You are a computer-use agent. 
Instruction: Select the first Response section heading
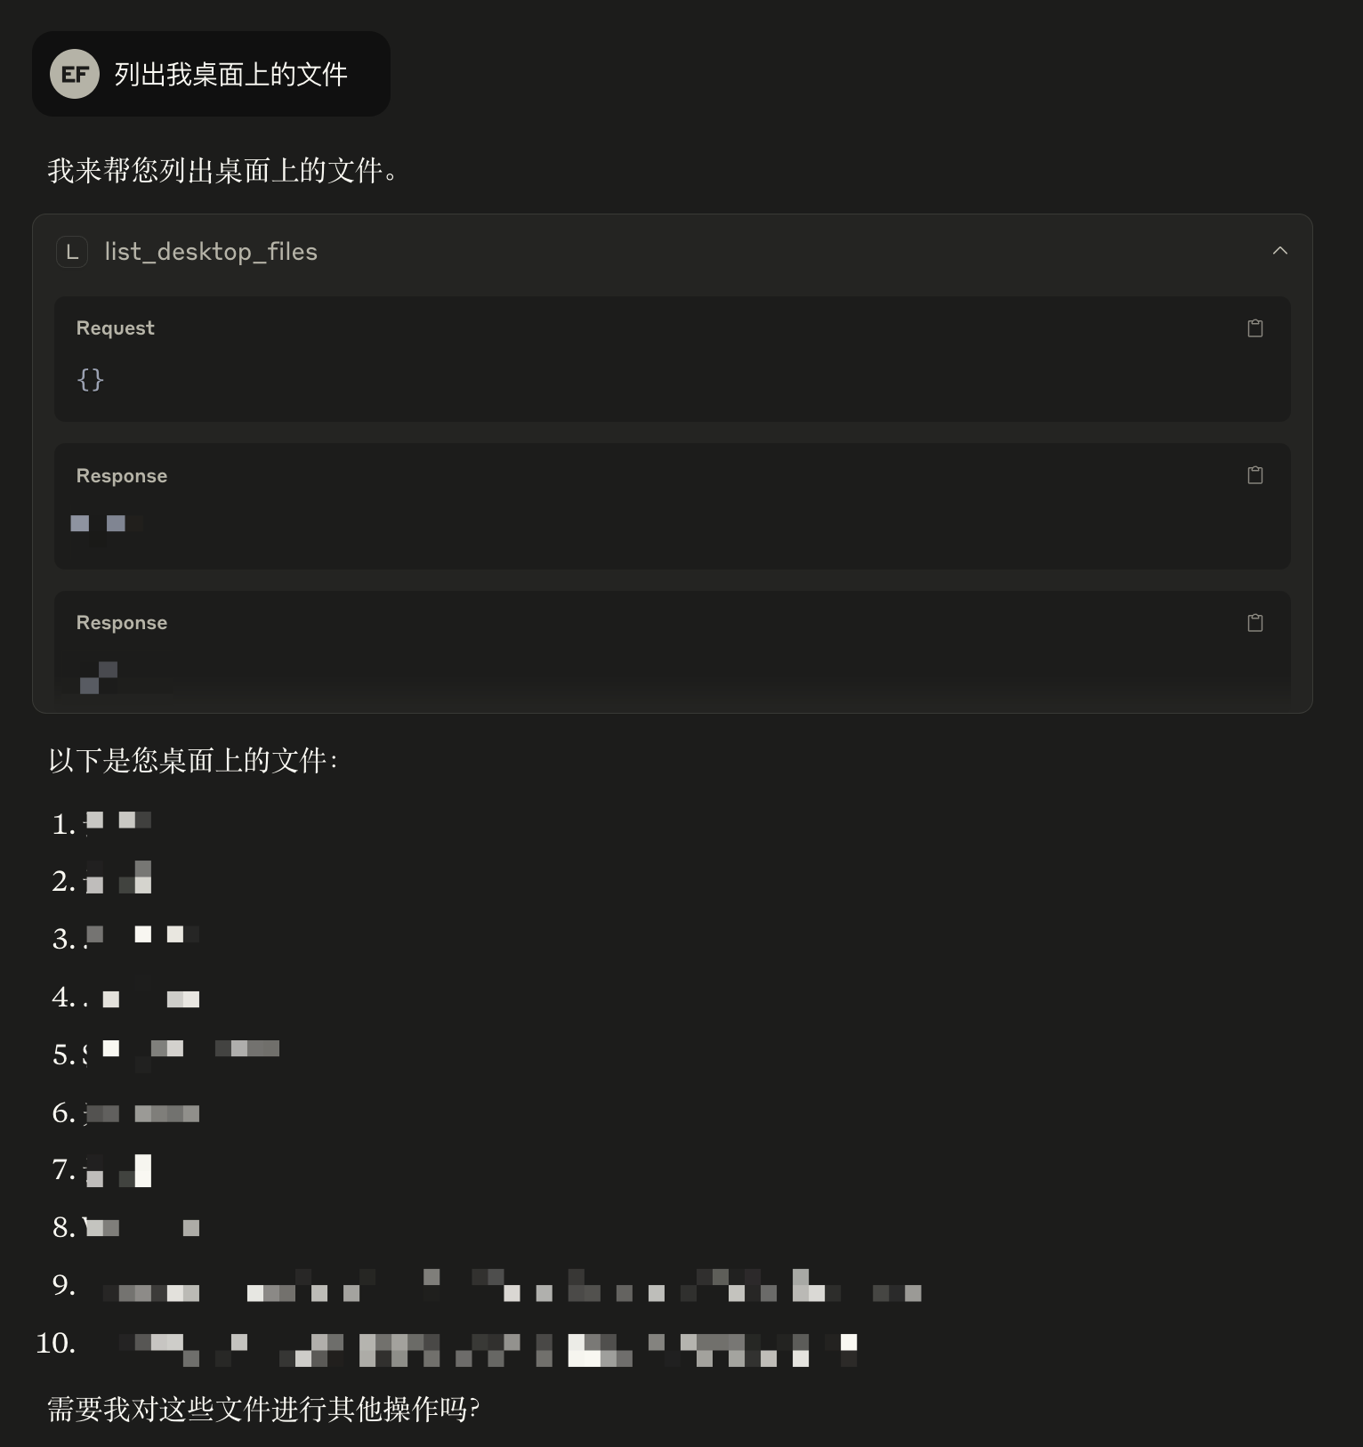click(x=122, y=476)
